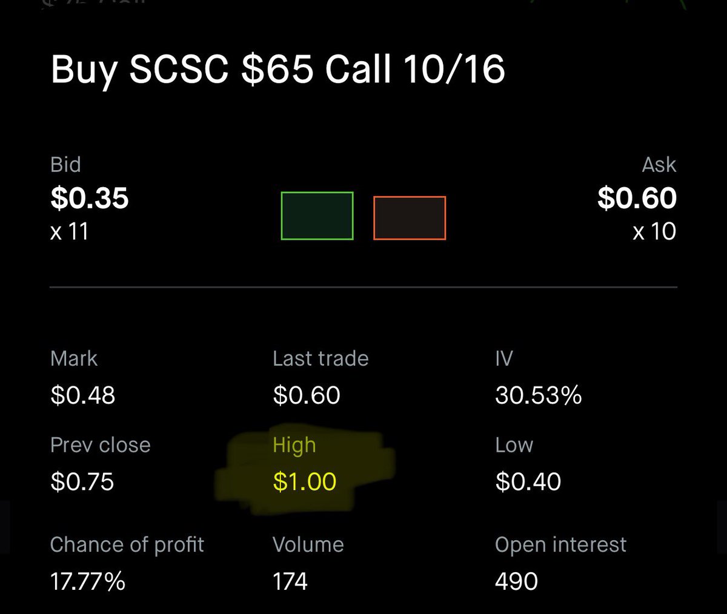Tap the IV value 30.53%
The width and height of the screenshot is (727, 614).
pos(539,395)
